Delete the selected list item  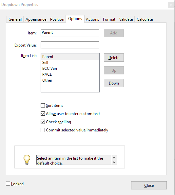(x=114, y=58)
